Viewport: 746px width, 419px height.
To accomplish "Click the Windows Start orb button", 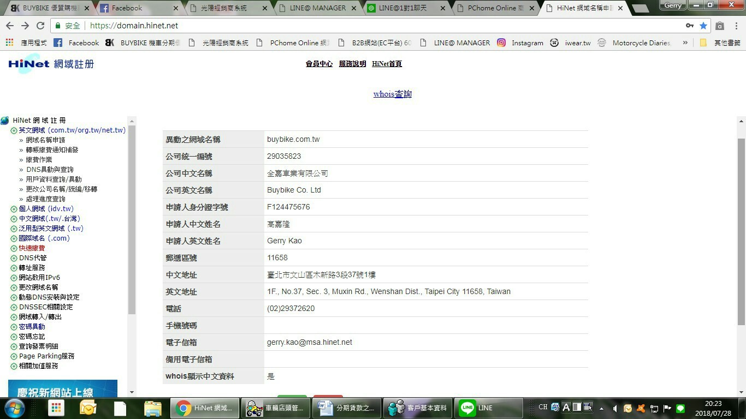I will tap(14, 408).
